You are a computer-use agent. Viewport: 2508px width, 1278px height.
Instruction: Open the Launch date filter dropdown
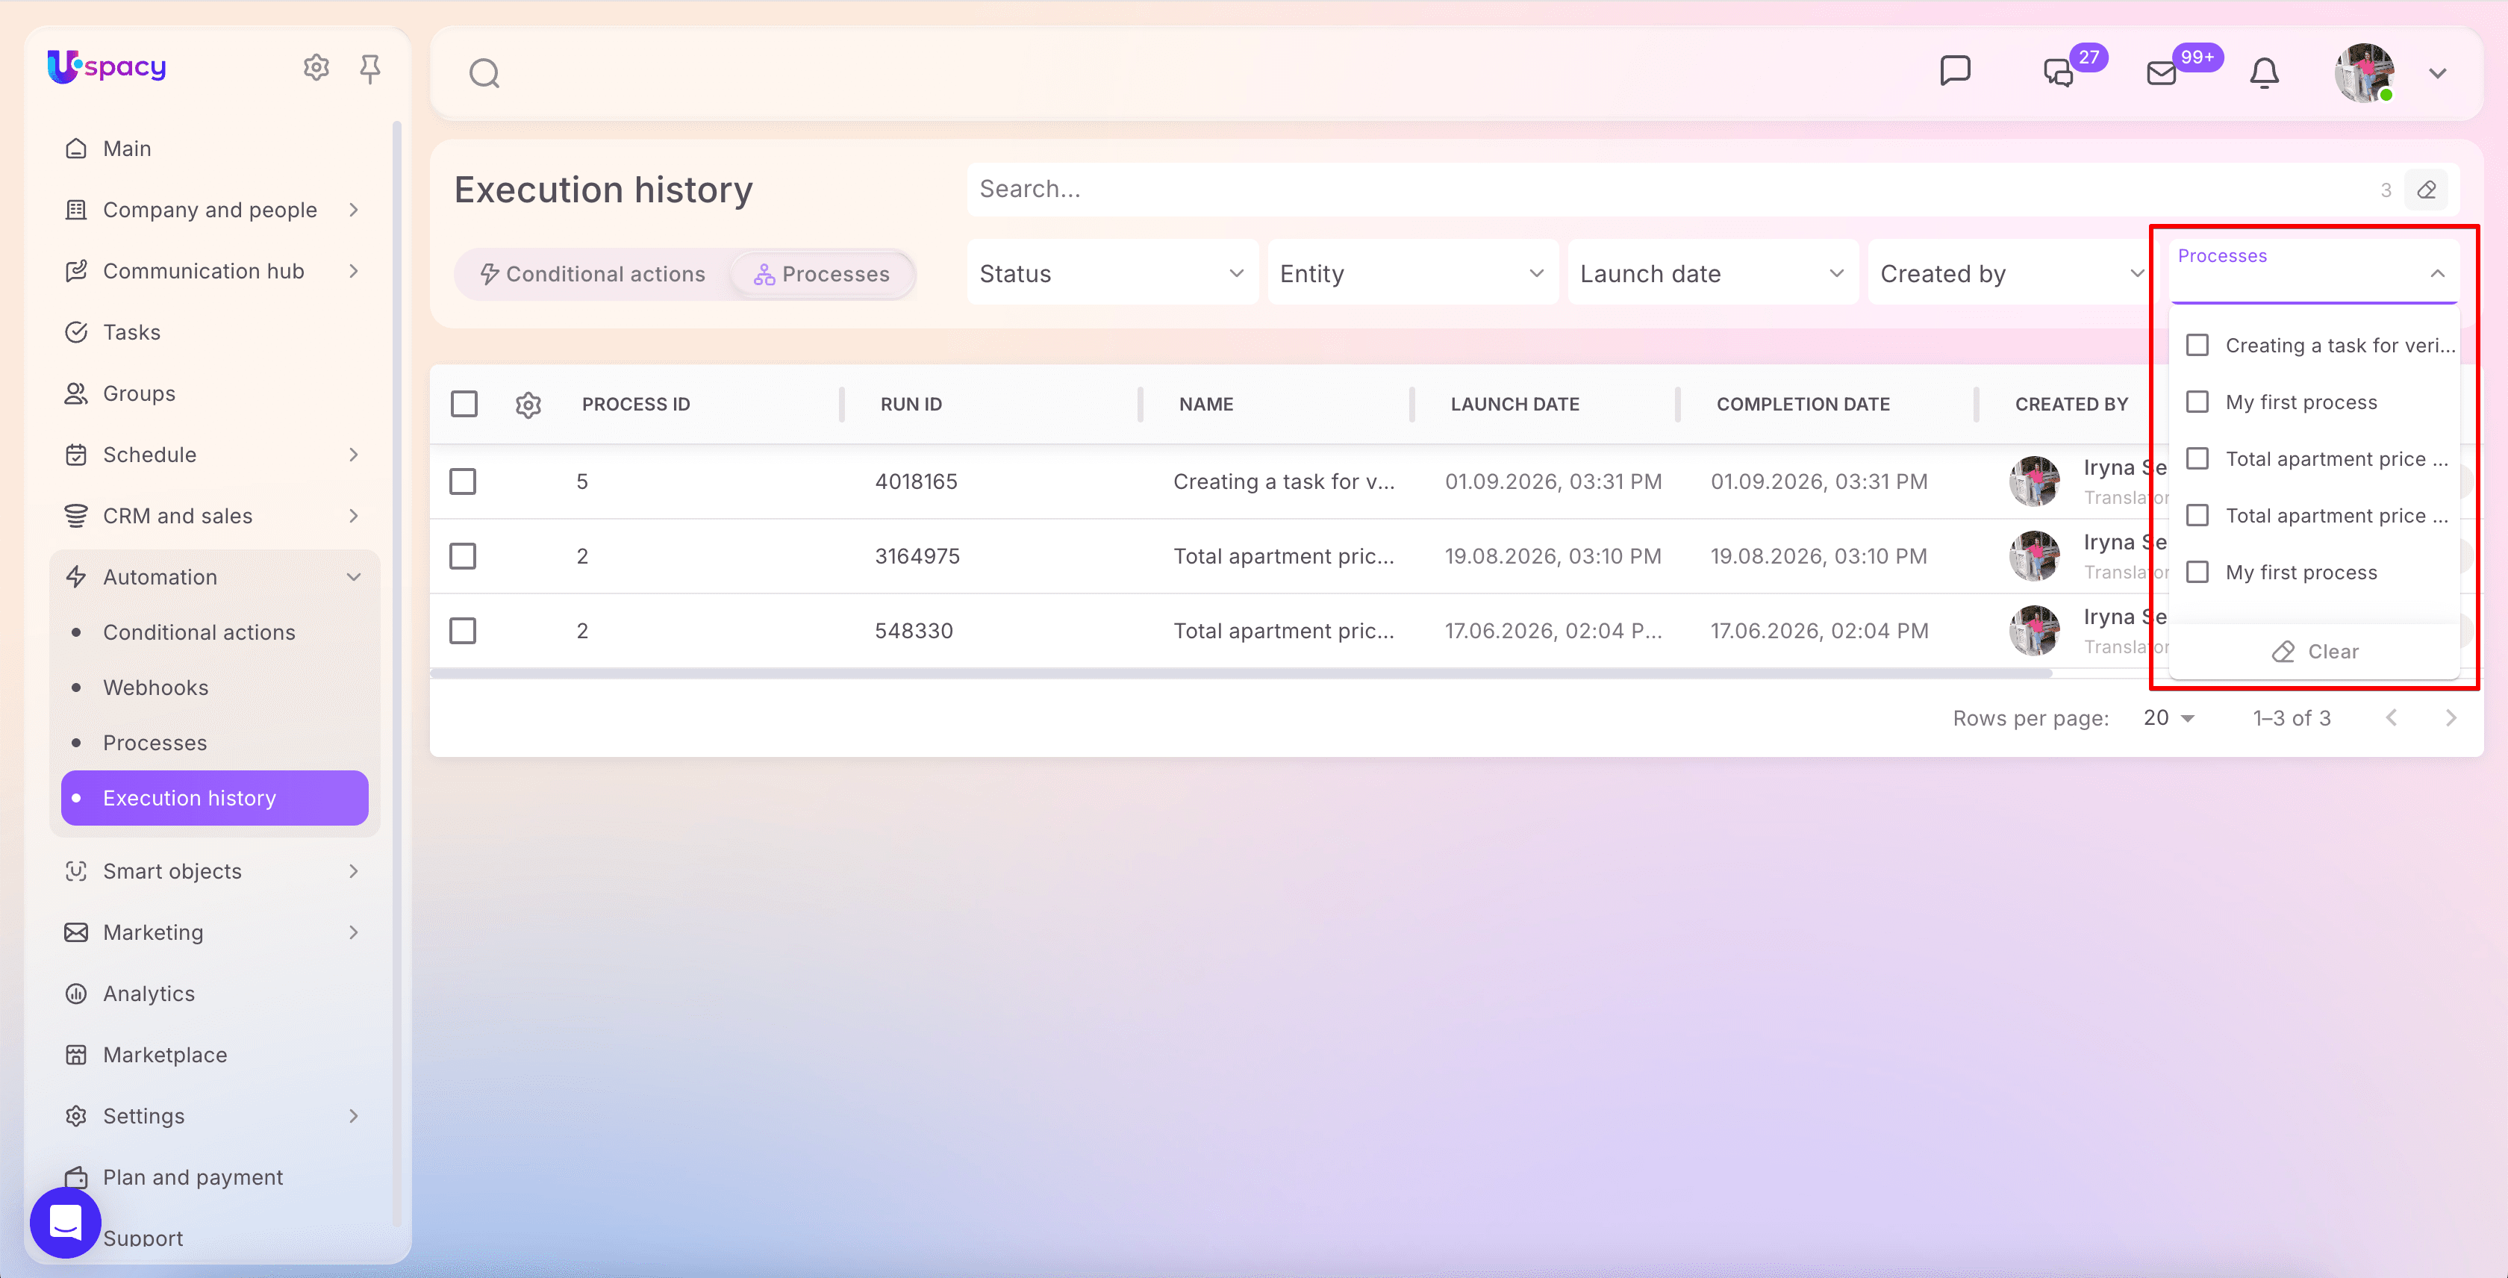coord(1712,273)
